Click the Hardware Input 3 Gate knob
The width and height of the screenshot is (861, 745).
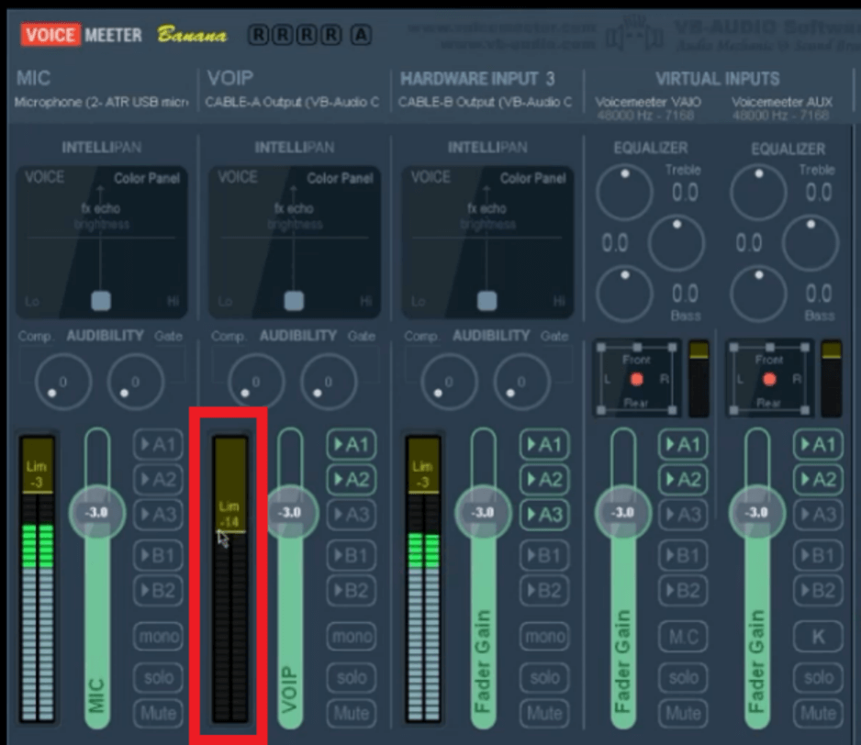pos(521,382)
